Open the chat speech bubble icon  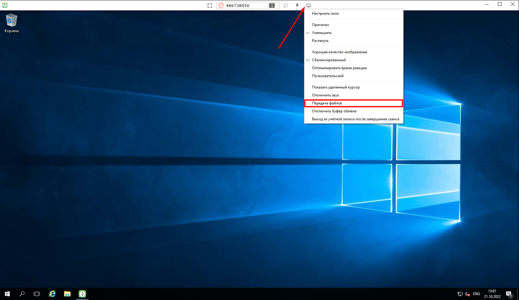(x=286, y=6)
